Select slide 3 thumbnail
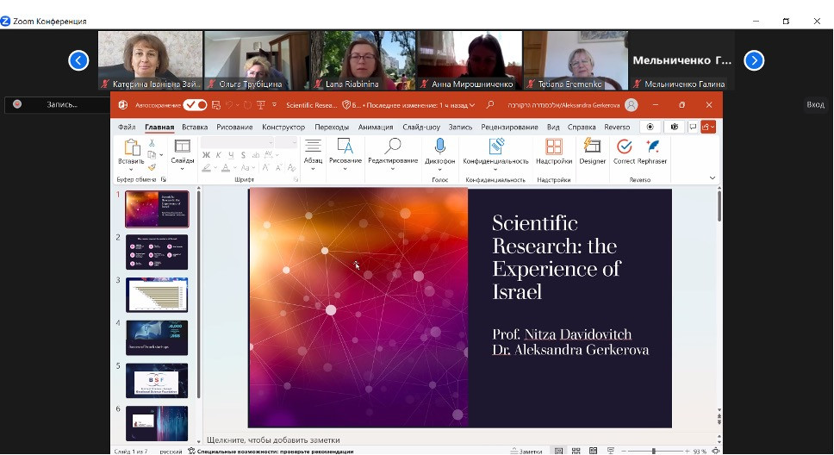The width and height of the screenshot is (834, 455). (x=157, y=295)
